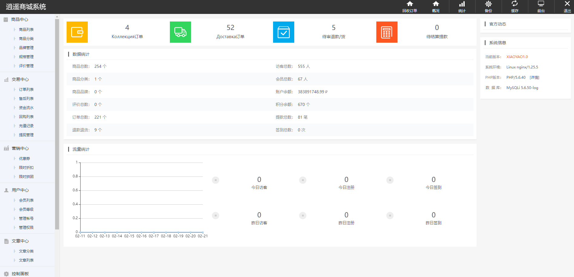Toggle the 用户中心 sidebar group
Image resolution: width=574 pixels, height=277 pixels.
coord(20,190)
